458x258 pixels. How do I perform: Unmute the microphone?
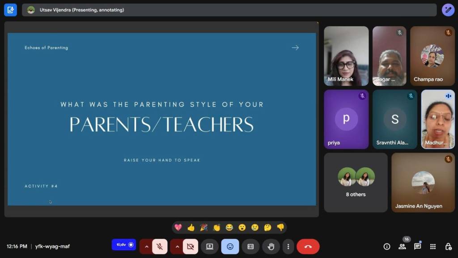pos(160,246)
